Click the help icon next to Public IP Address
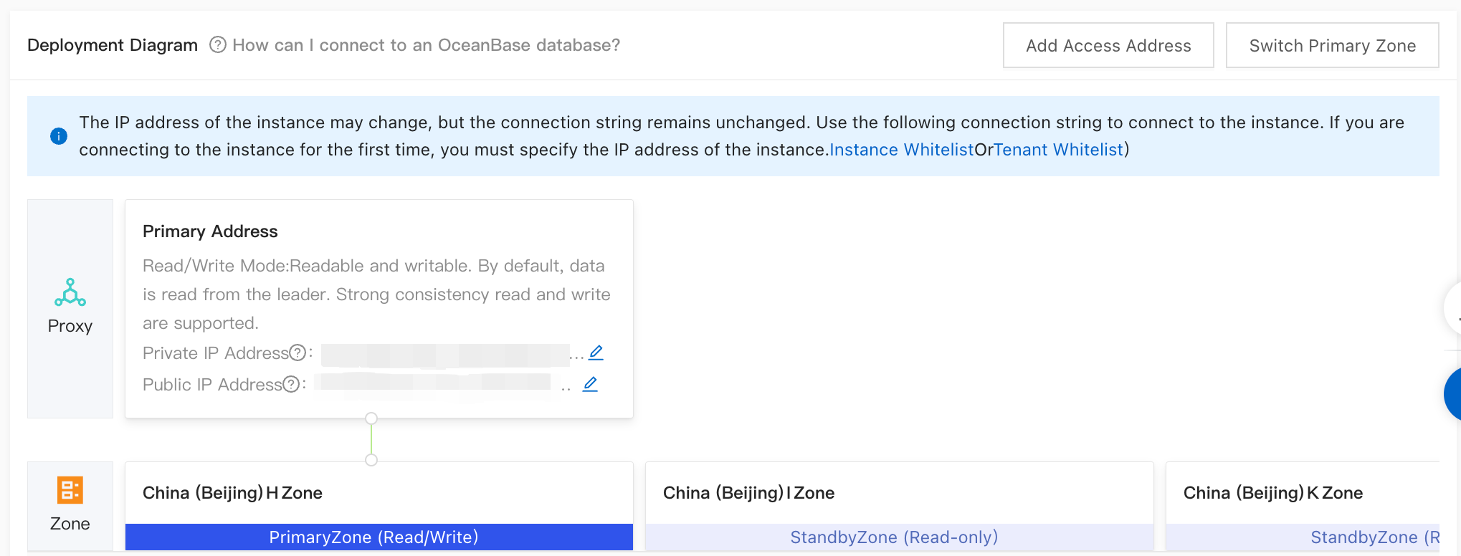This screenshot has width=1461, height=556. click(x=291, y=384)
